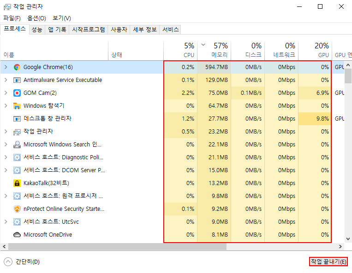Expand 서비스 호스트: 원격 프로시저 row
The height and width of the screenshot is (273, 352).
coord(6,196)
